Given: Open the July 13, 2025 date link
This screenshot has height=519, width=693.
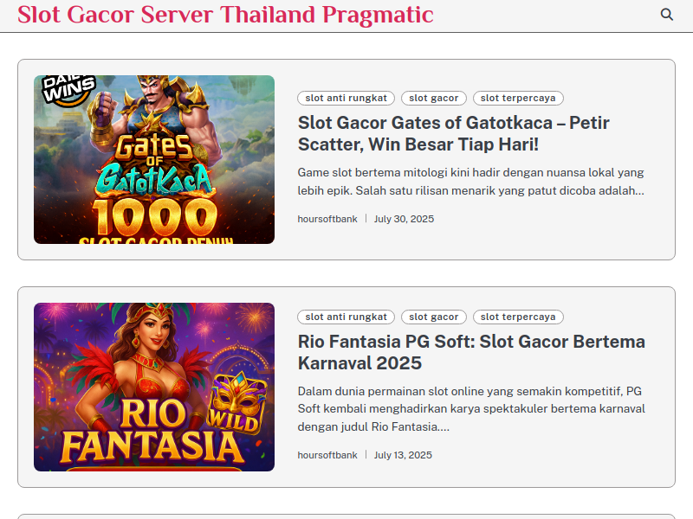Looking at the screenshot, I should 403,455.
